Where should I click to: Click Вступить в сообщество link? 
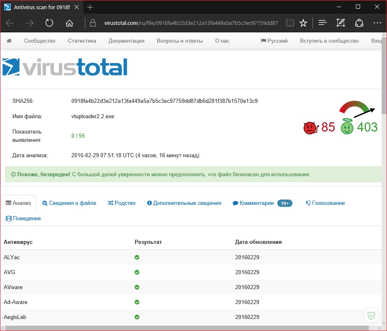[x=329, y=41]
